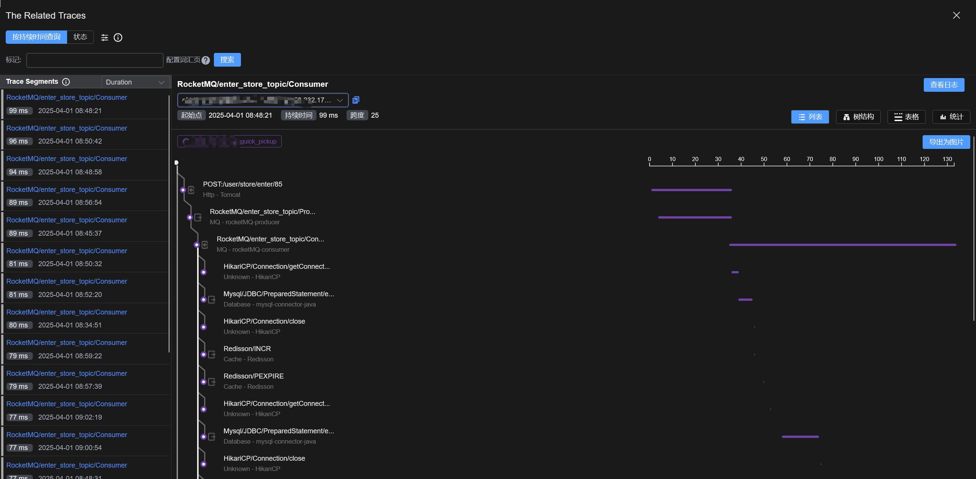Open the Duration sort dropdown

(x=135, y=82)
